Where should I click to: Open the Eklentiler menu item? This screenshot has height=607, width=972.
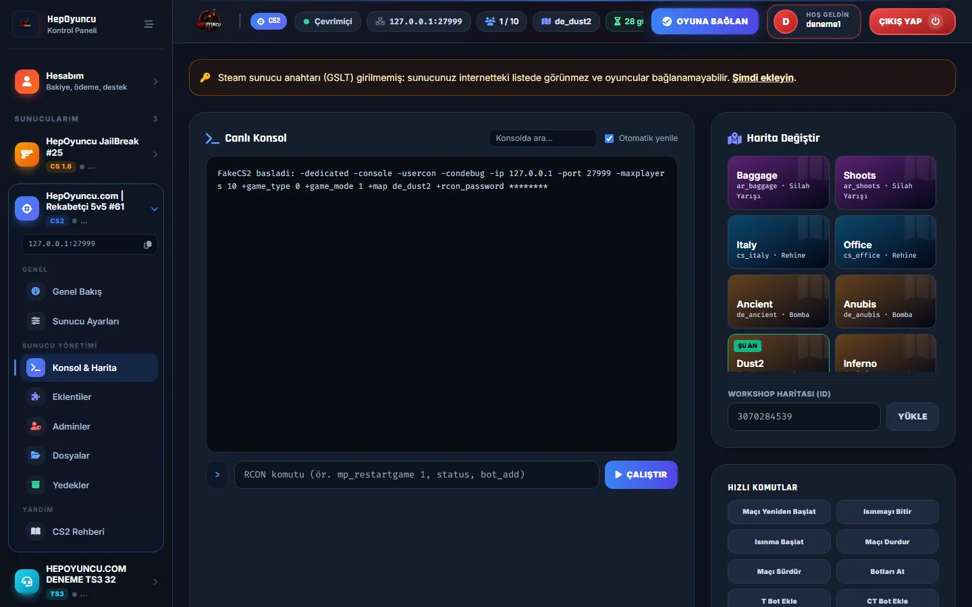(x=89, y=397)
